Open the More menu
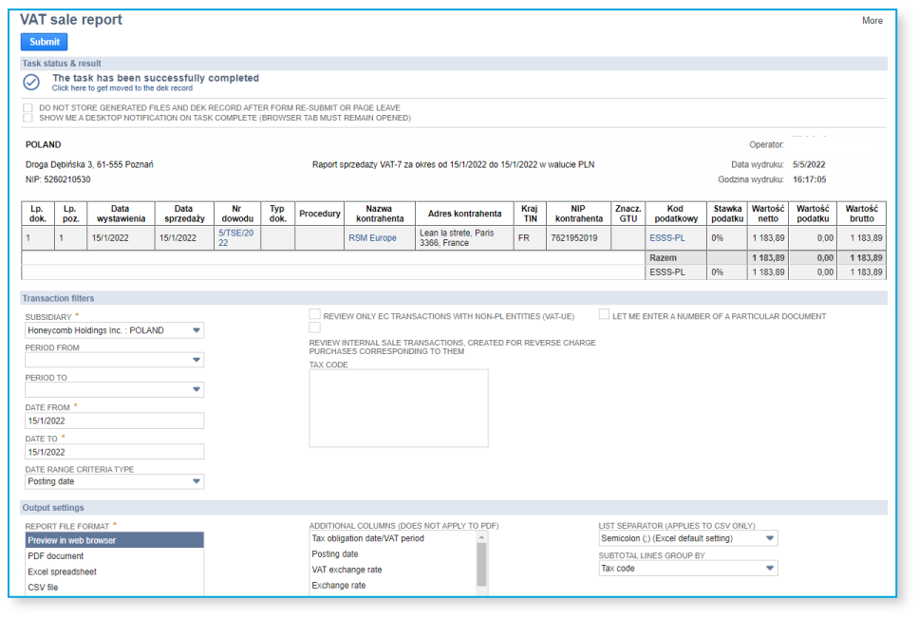The image size is (918, 618). click(x=871, y=21)
